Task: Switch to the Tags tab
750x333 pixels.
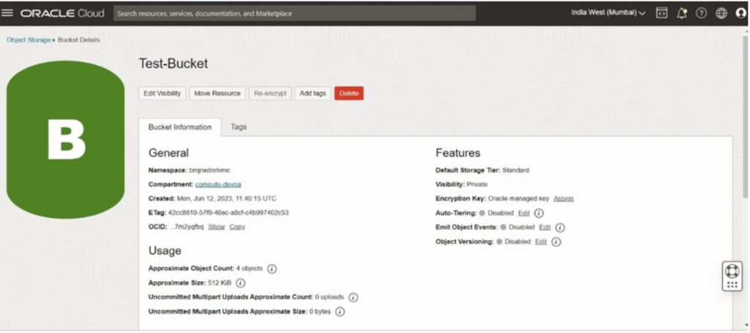Action: [x=239, y=127]
